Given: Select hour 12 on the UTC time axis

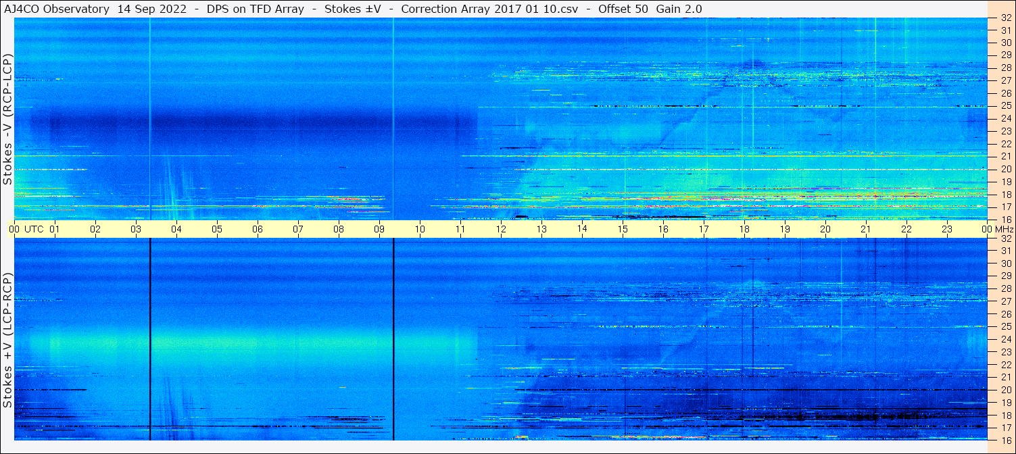Looking at the screenshot, I should coord(501,229).
